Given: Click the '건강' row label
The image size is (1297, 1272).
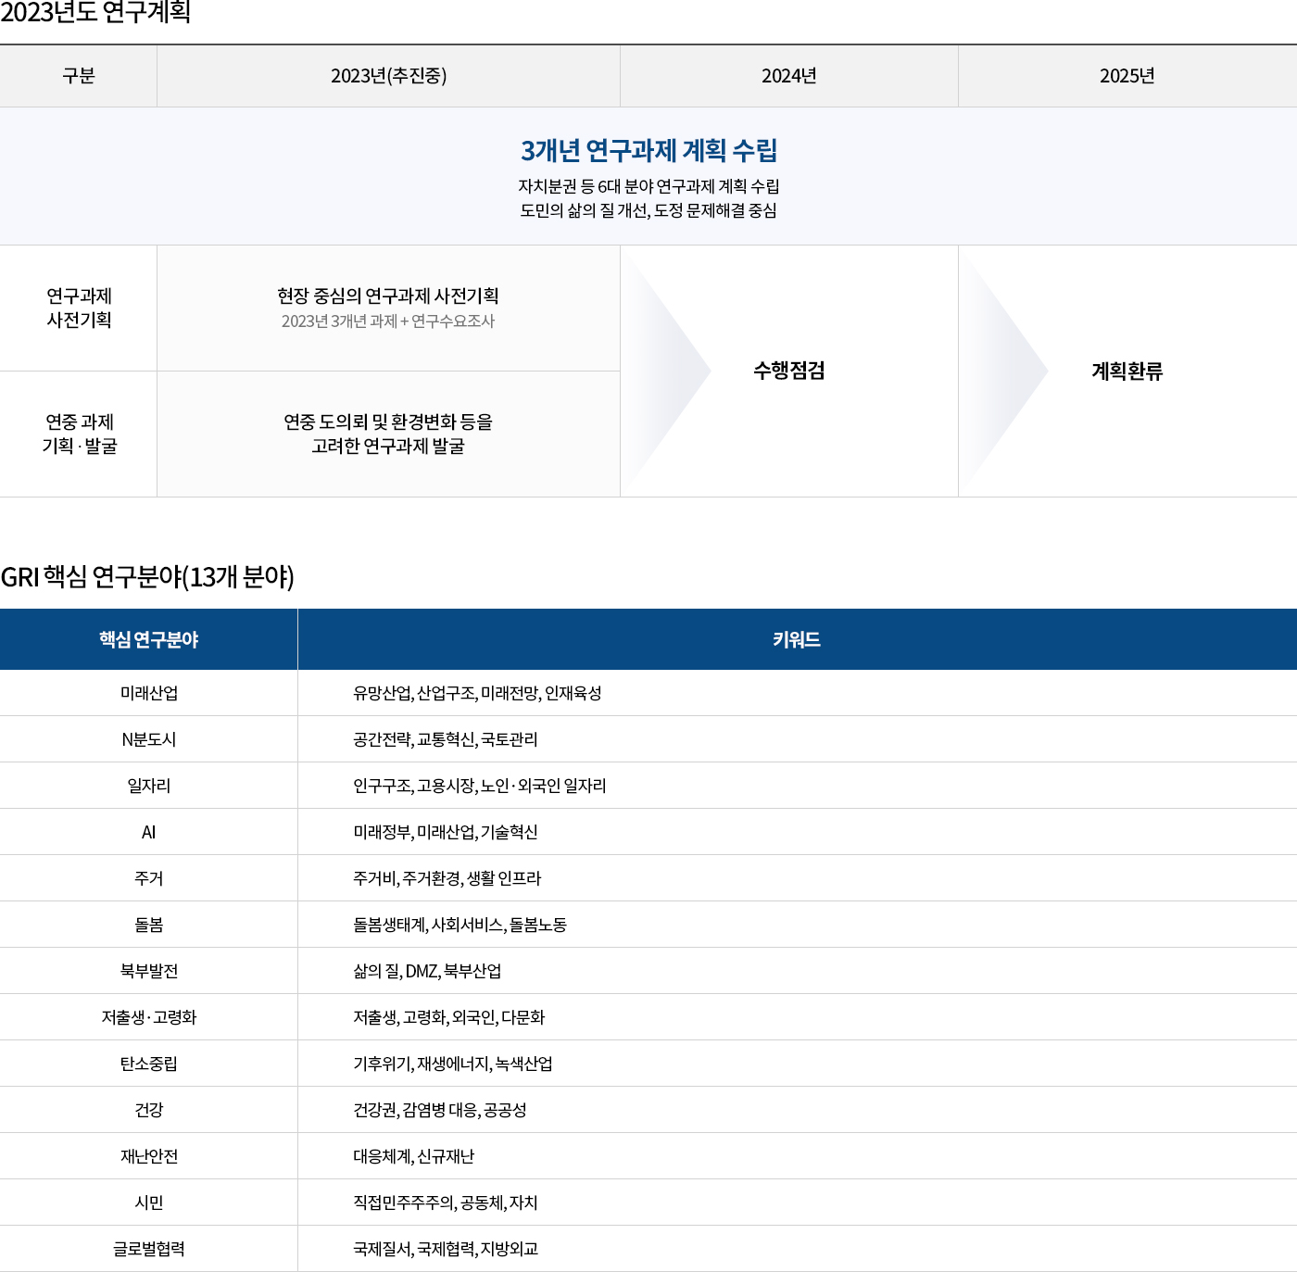Looking at the screenshot, I should [148, 1110].
